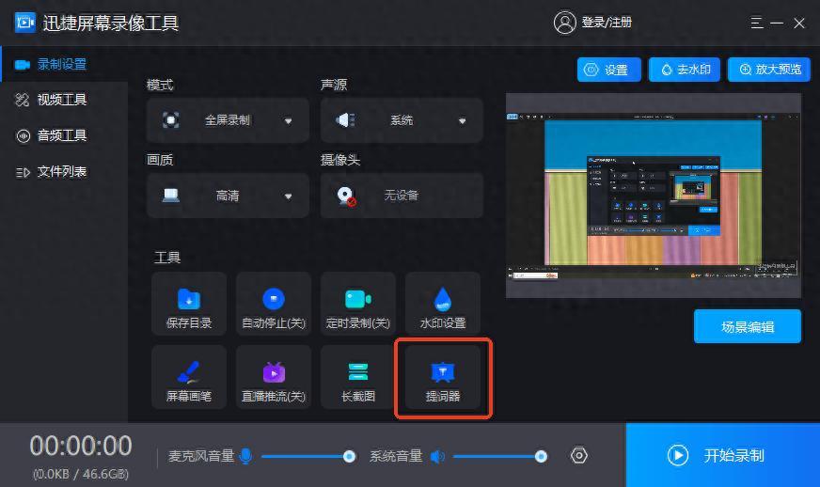The width and height of the screenshot is (820, 487).
Task: Open the 保存目录 save folder tool
Action: (189, 307)
